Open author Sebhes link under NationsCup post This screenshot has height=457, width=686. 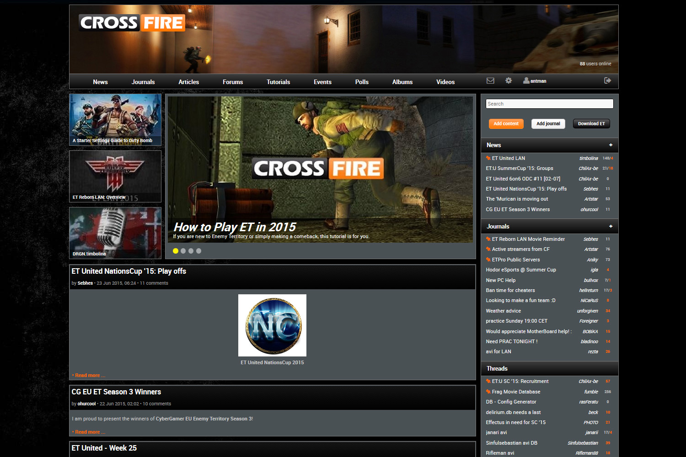point(85,283)
